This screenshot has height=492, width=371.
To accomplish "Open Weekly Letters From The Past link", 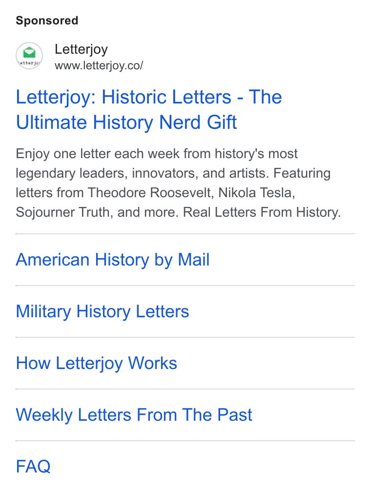I will [134, 415].
